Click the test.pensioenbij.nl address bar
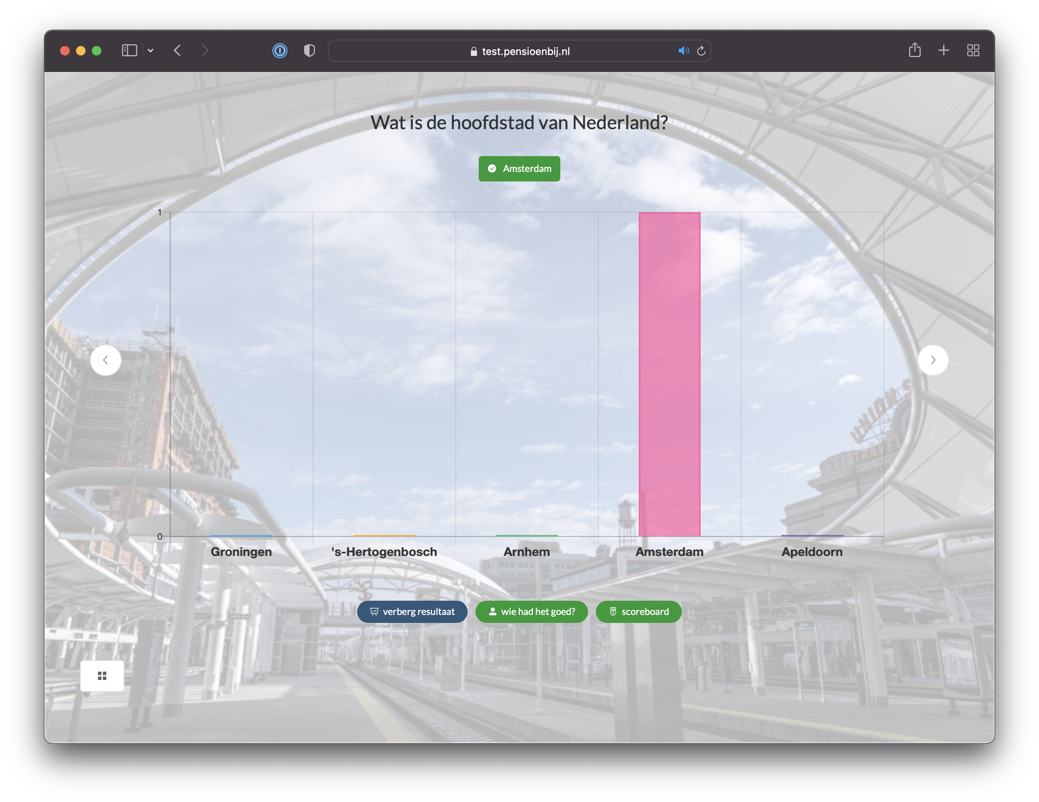This screenshot has width=1039, height=802. 519,51
